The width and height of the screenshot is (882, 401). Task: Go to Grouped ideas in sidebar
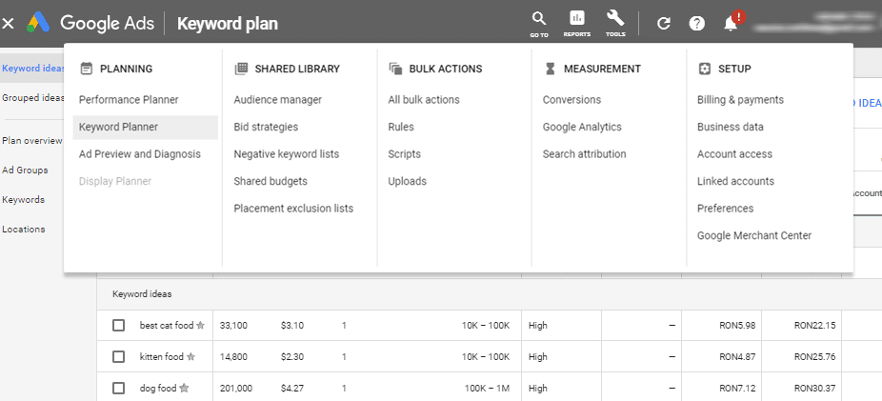click(32, 97)
